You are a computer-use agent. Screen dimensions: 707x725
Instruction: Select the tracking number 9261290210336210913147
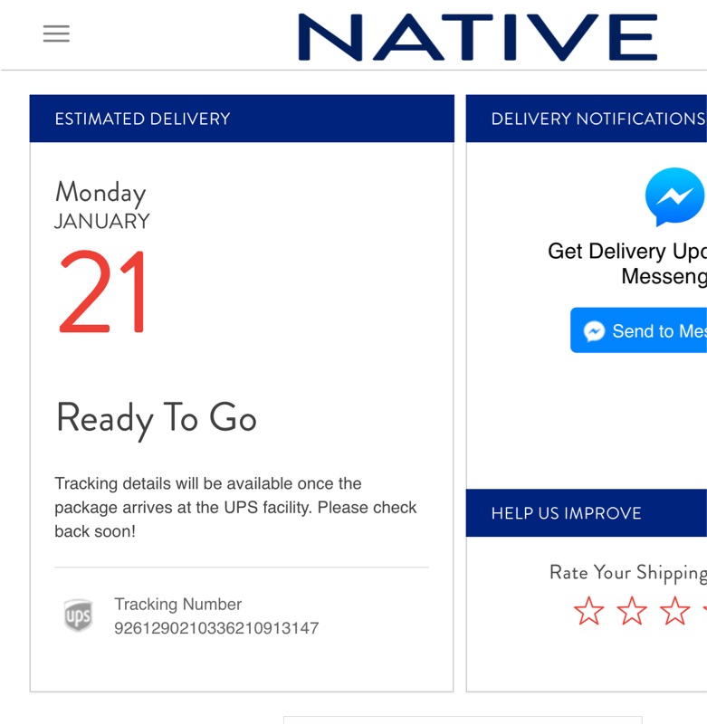216,628
